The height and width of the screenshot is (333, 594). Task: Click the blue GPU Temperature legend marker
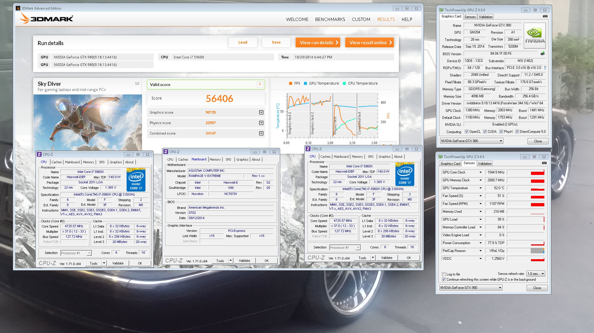[305, 83]
